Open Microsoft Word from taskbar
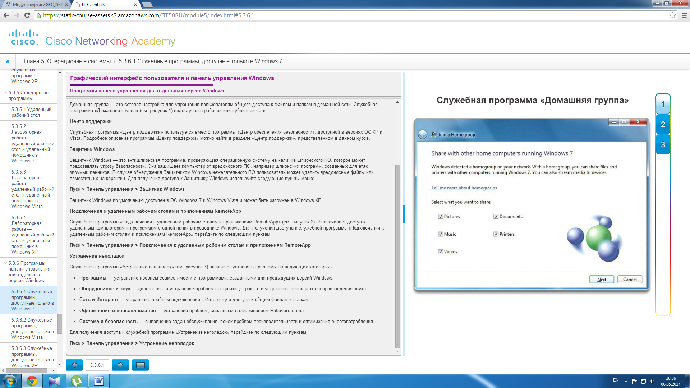 (99, 381)
